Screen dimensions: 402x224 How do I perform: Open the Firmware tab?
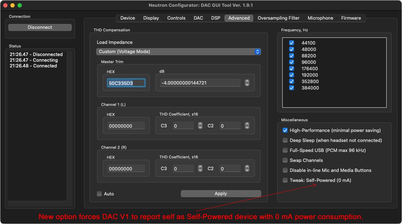[351, 18]
